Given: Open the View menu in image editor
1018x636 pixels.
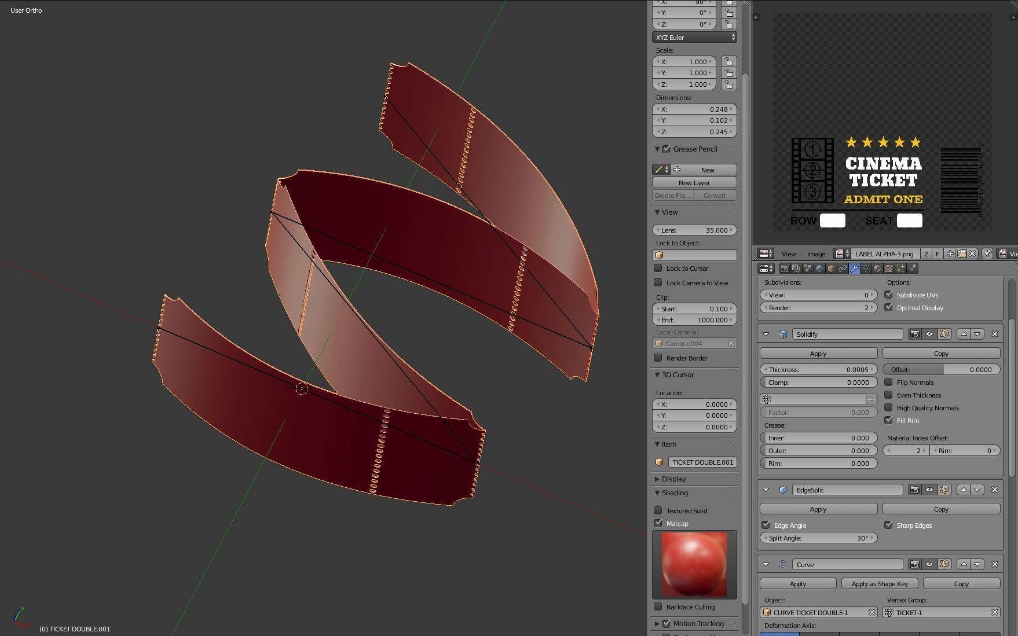Looking at the screenshot, I should [789, 254].
